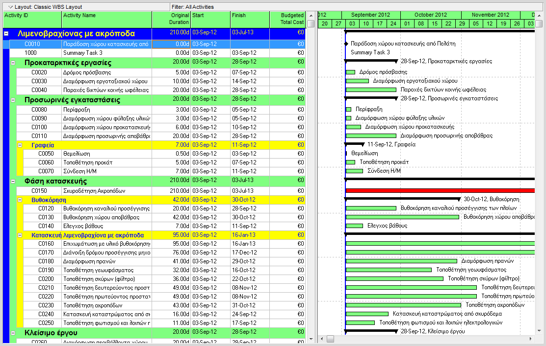Open the Layout dropdown arrow

[x=10, y=7]
